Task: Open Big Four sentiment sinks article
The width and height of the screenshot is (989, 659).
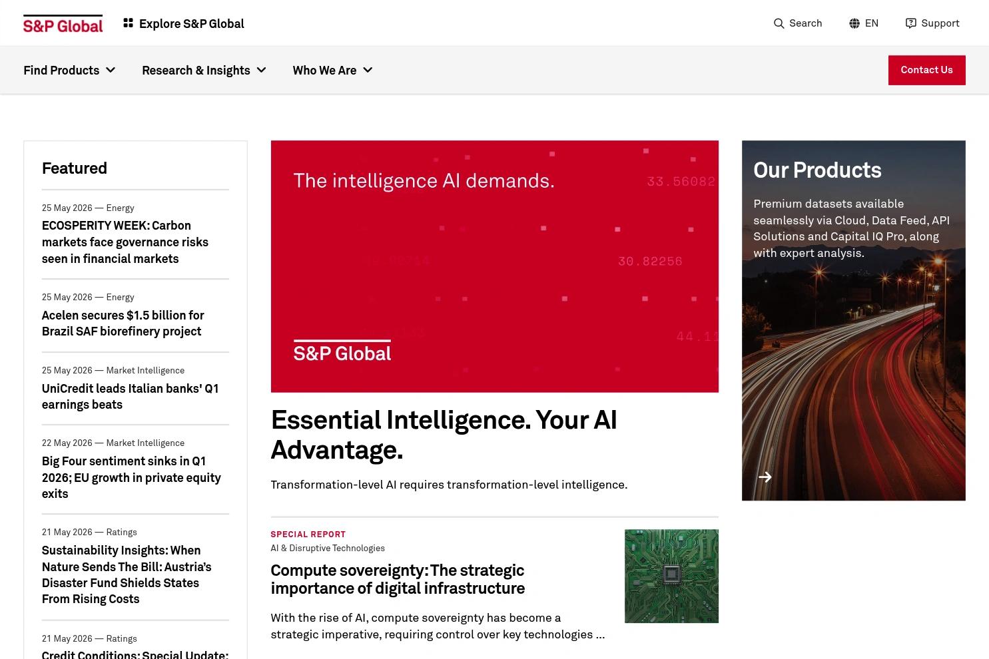Action: [x=131, y=477]
